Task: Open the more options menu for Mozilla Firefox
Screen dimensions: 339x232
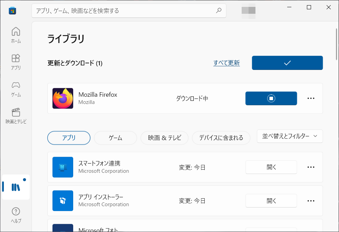Action: coord(311,98)
